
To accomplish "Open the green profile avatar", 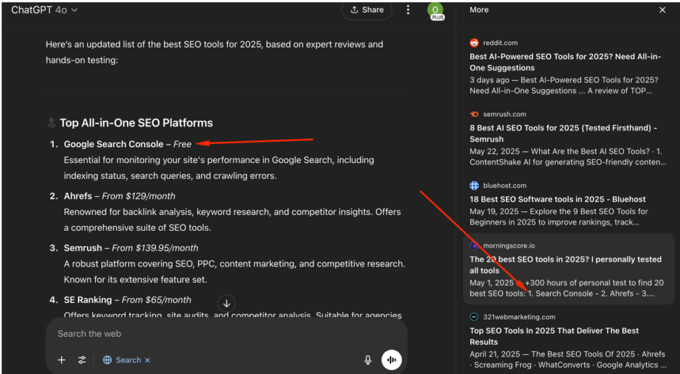I will tap(435, 9).
